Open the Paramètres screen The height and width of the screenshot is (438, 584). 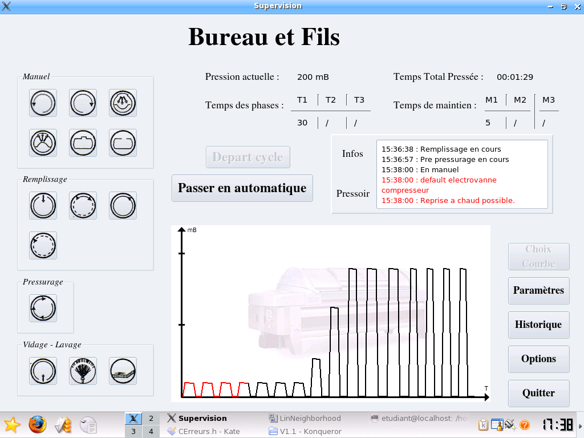(538, 290)
